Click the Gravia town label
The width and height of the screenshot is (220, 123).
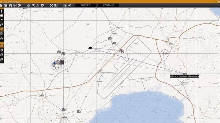[114, 33]
